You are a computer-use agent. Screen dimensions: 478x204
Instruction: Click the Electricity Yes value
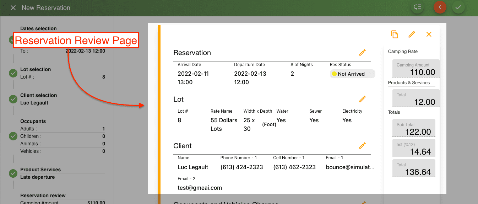pyautogui.click(x=347, y=120)
